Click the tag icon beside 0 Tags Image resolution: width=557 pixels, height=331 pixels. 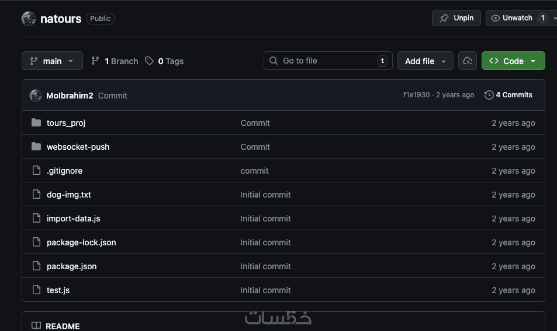(150, 61)
